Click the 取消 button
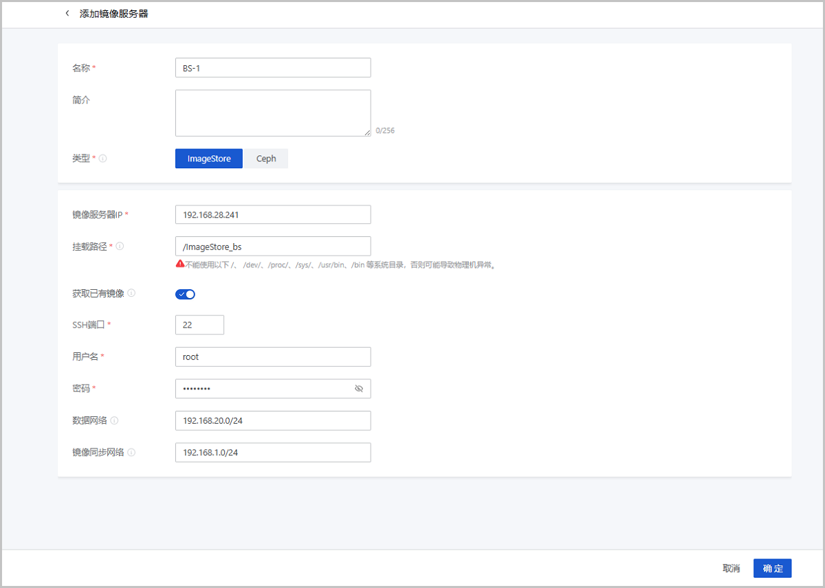This screenshot has height=588, width=825. [x=731, y=568]
